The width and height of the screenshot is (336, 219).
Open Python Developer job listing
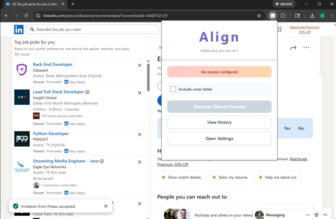pos(51,133)
